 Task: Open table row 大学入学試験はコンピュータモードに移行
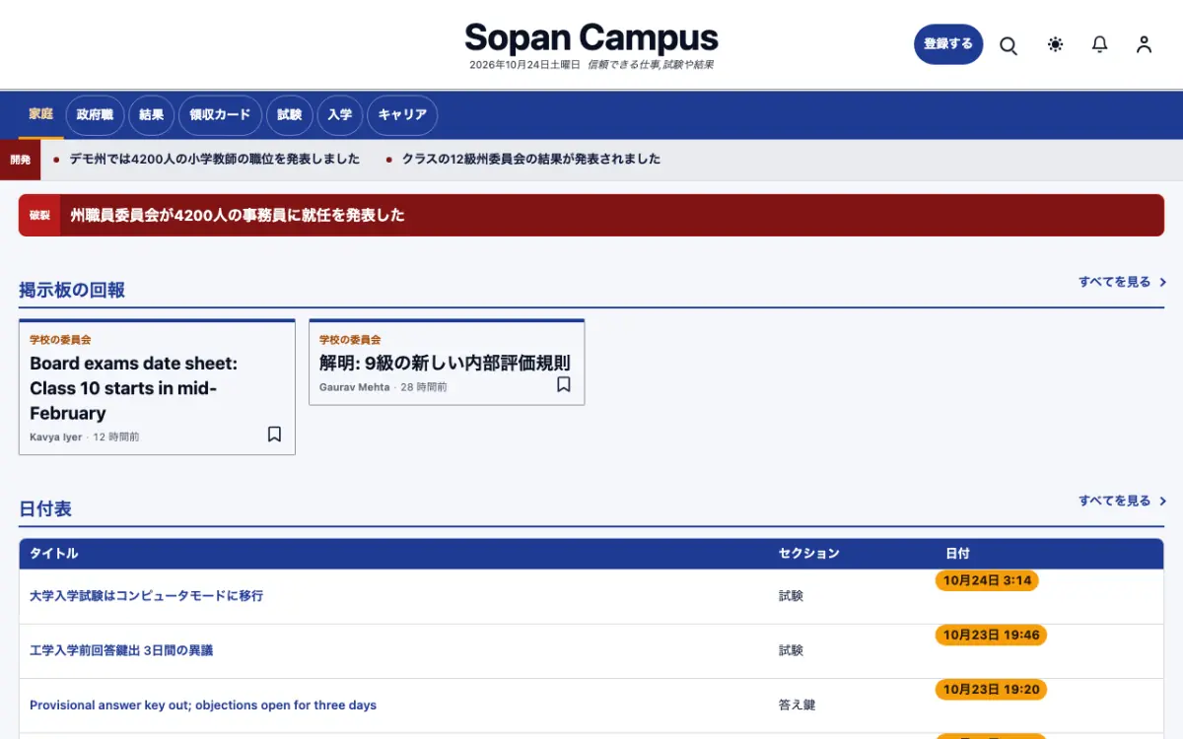[147, 596]
